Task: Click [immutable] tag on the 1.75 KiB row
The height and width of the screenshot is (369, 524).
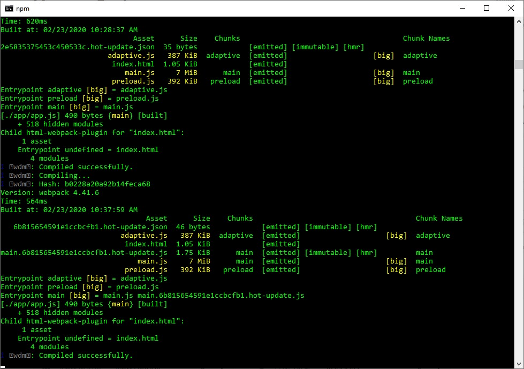Action: click(328, 252)
